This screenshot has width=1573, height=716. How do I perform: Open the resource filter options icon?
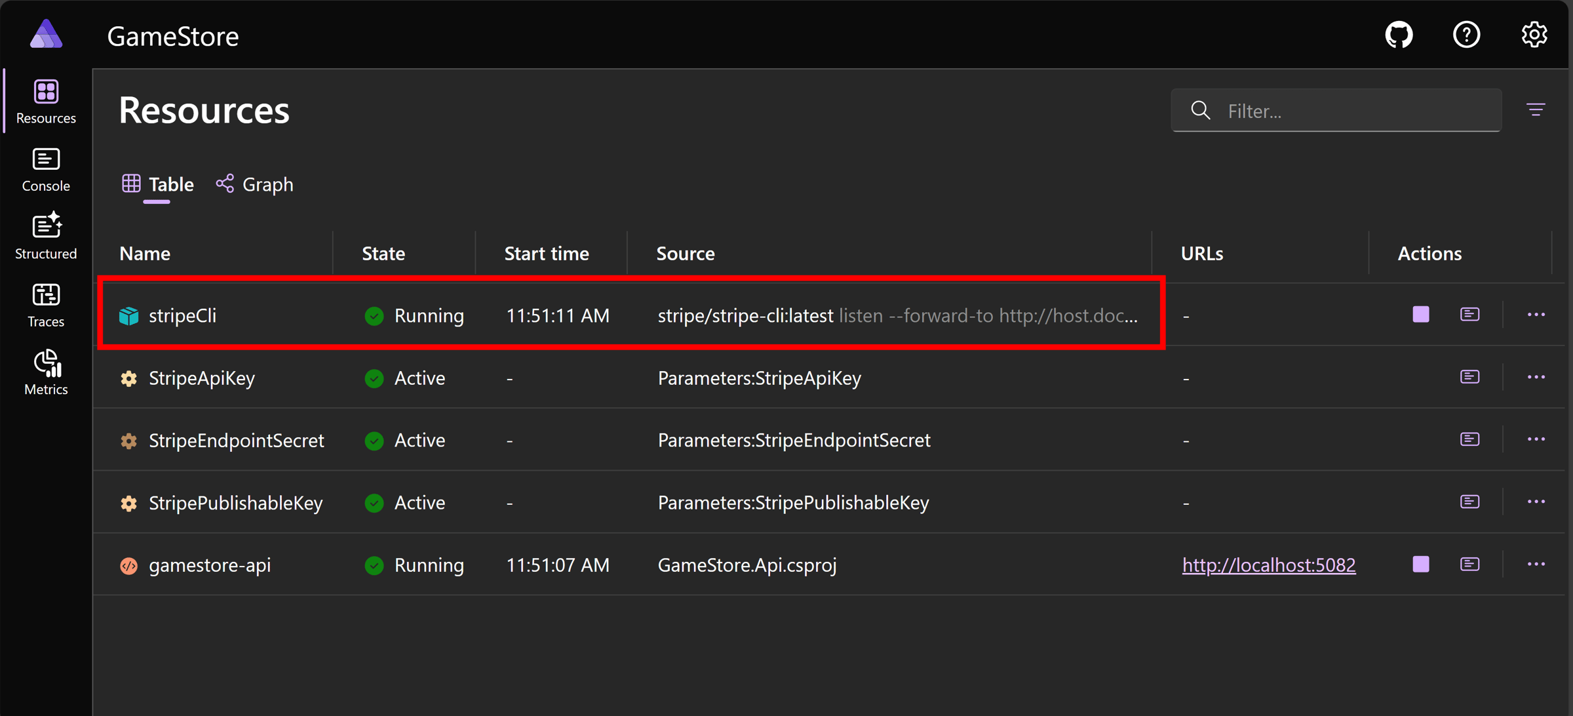coord(1536,109)
